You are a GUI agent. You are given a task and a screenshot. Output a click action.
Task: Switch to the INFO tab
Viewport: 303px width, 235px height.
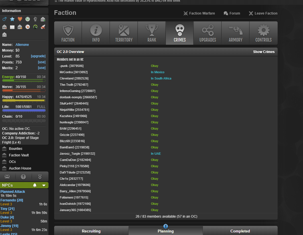click(x=96, y=33)
